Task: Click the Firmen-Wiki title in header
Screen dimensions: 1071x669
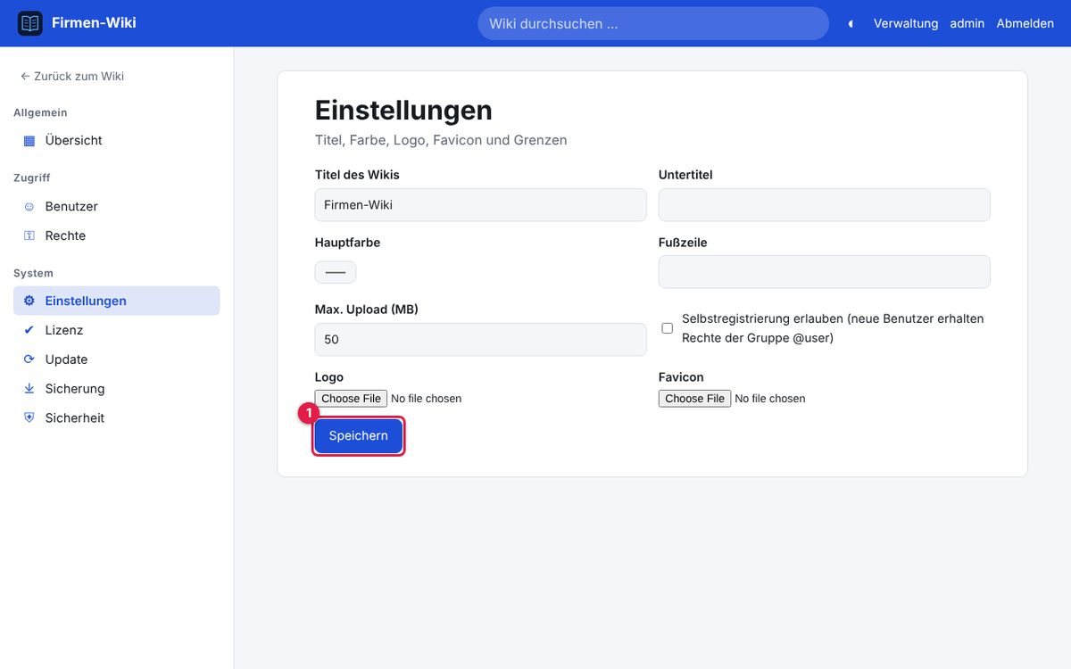Action: point(94,23)
